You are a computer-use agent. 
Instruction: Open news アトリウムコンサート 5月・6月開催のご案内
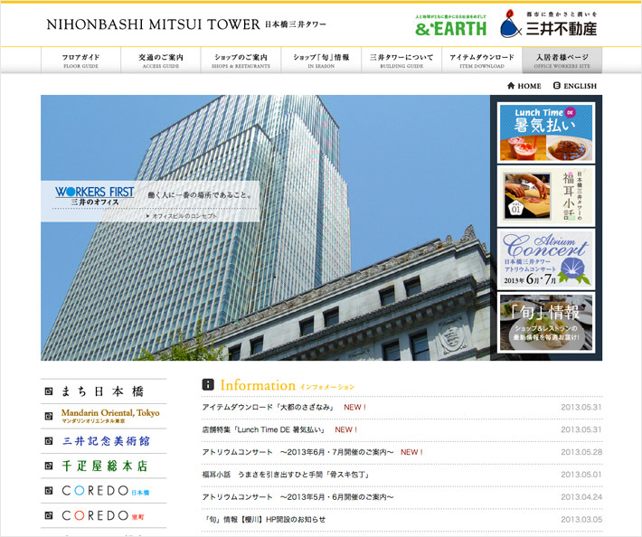tap(297, 497)
